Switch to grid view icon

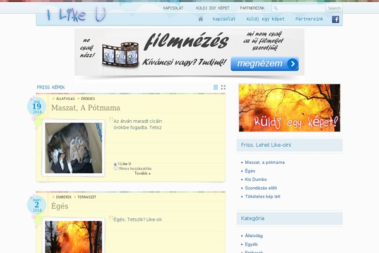coord(224,87)
